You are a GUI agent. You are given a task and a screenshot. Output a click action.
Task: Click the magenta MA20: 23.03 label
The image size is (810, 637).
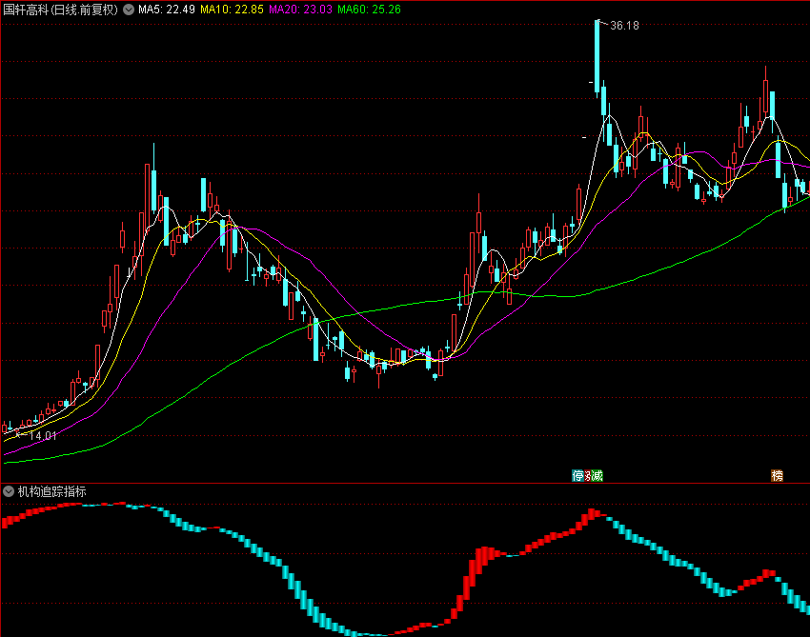(300, 10)
